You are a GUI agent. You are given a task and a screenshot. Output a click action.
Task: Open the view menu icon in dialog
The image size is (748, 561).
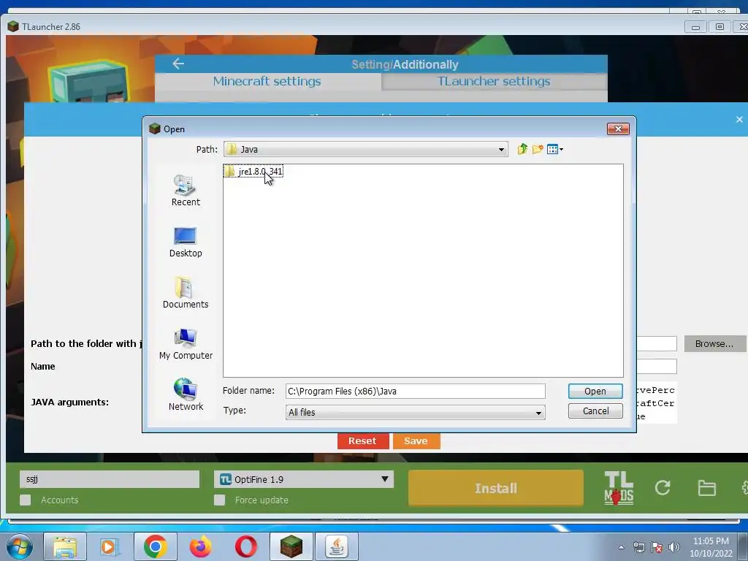click(x=555, y=149)
